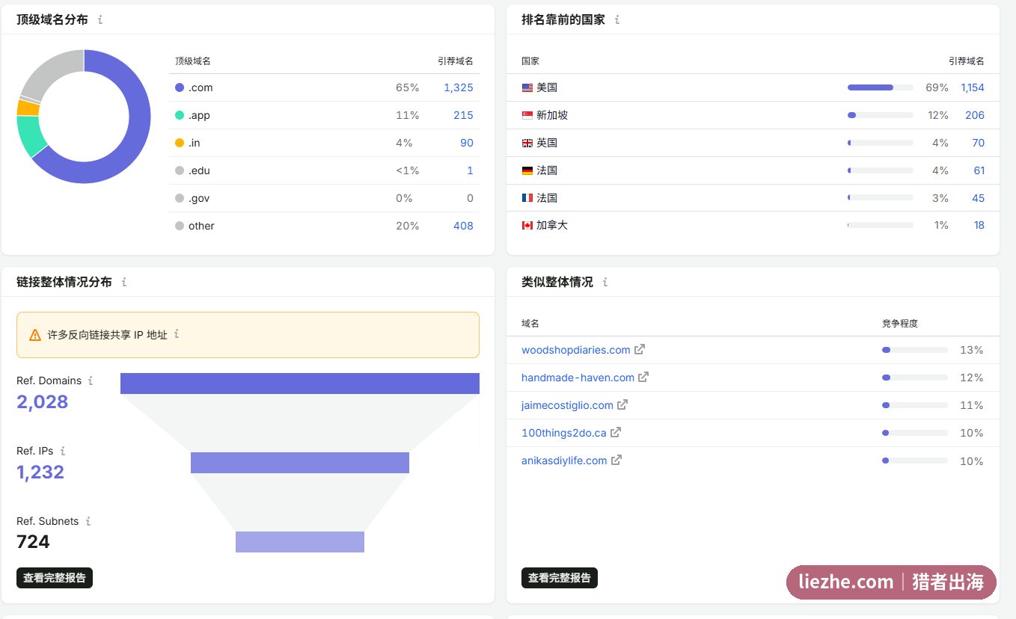Click the US flag beside 美国

[x=527, y=87]
